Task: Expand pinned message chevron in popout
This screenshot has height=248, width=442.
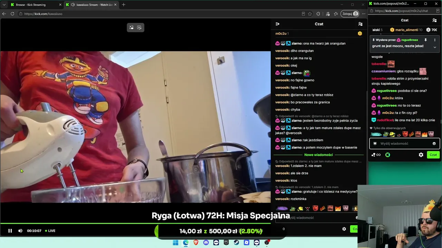Action: click(x=435, y=47)
